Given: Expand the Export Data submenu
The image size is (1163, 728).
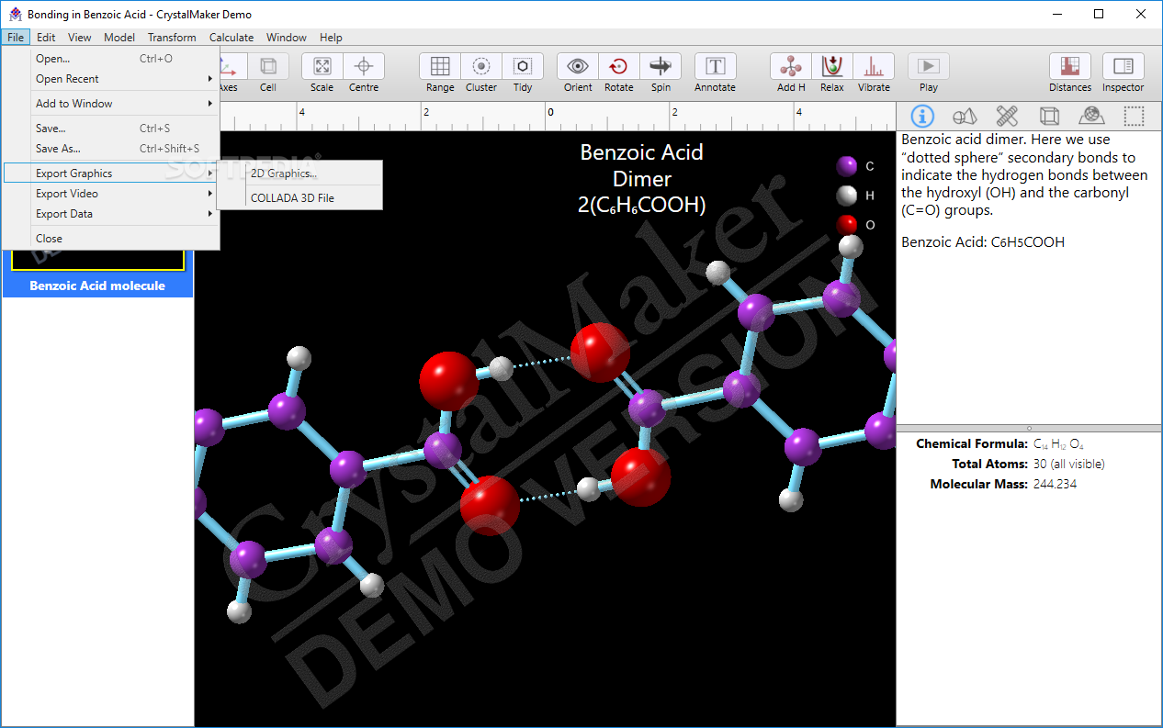Looking at the screenshot, I should (110, 214).
